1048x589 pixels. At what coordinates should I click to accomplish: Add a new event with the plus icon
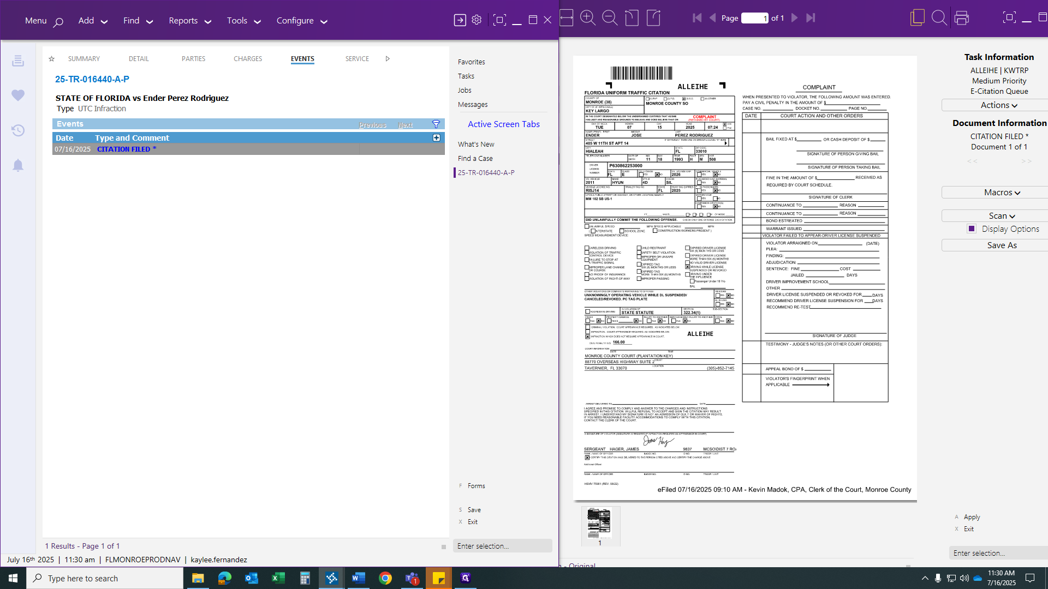point(436,138)
